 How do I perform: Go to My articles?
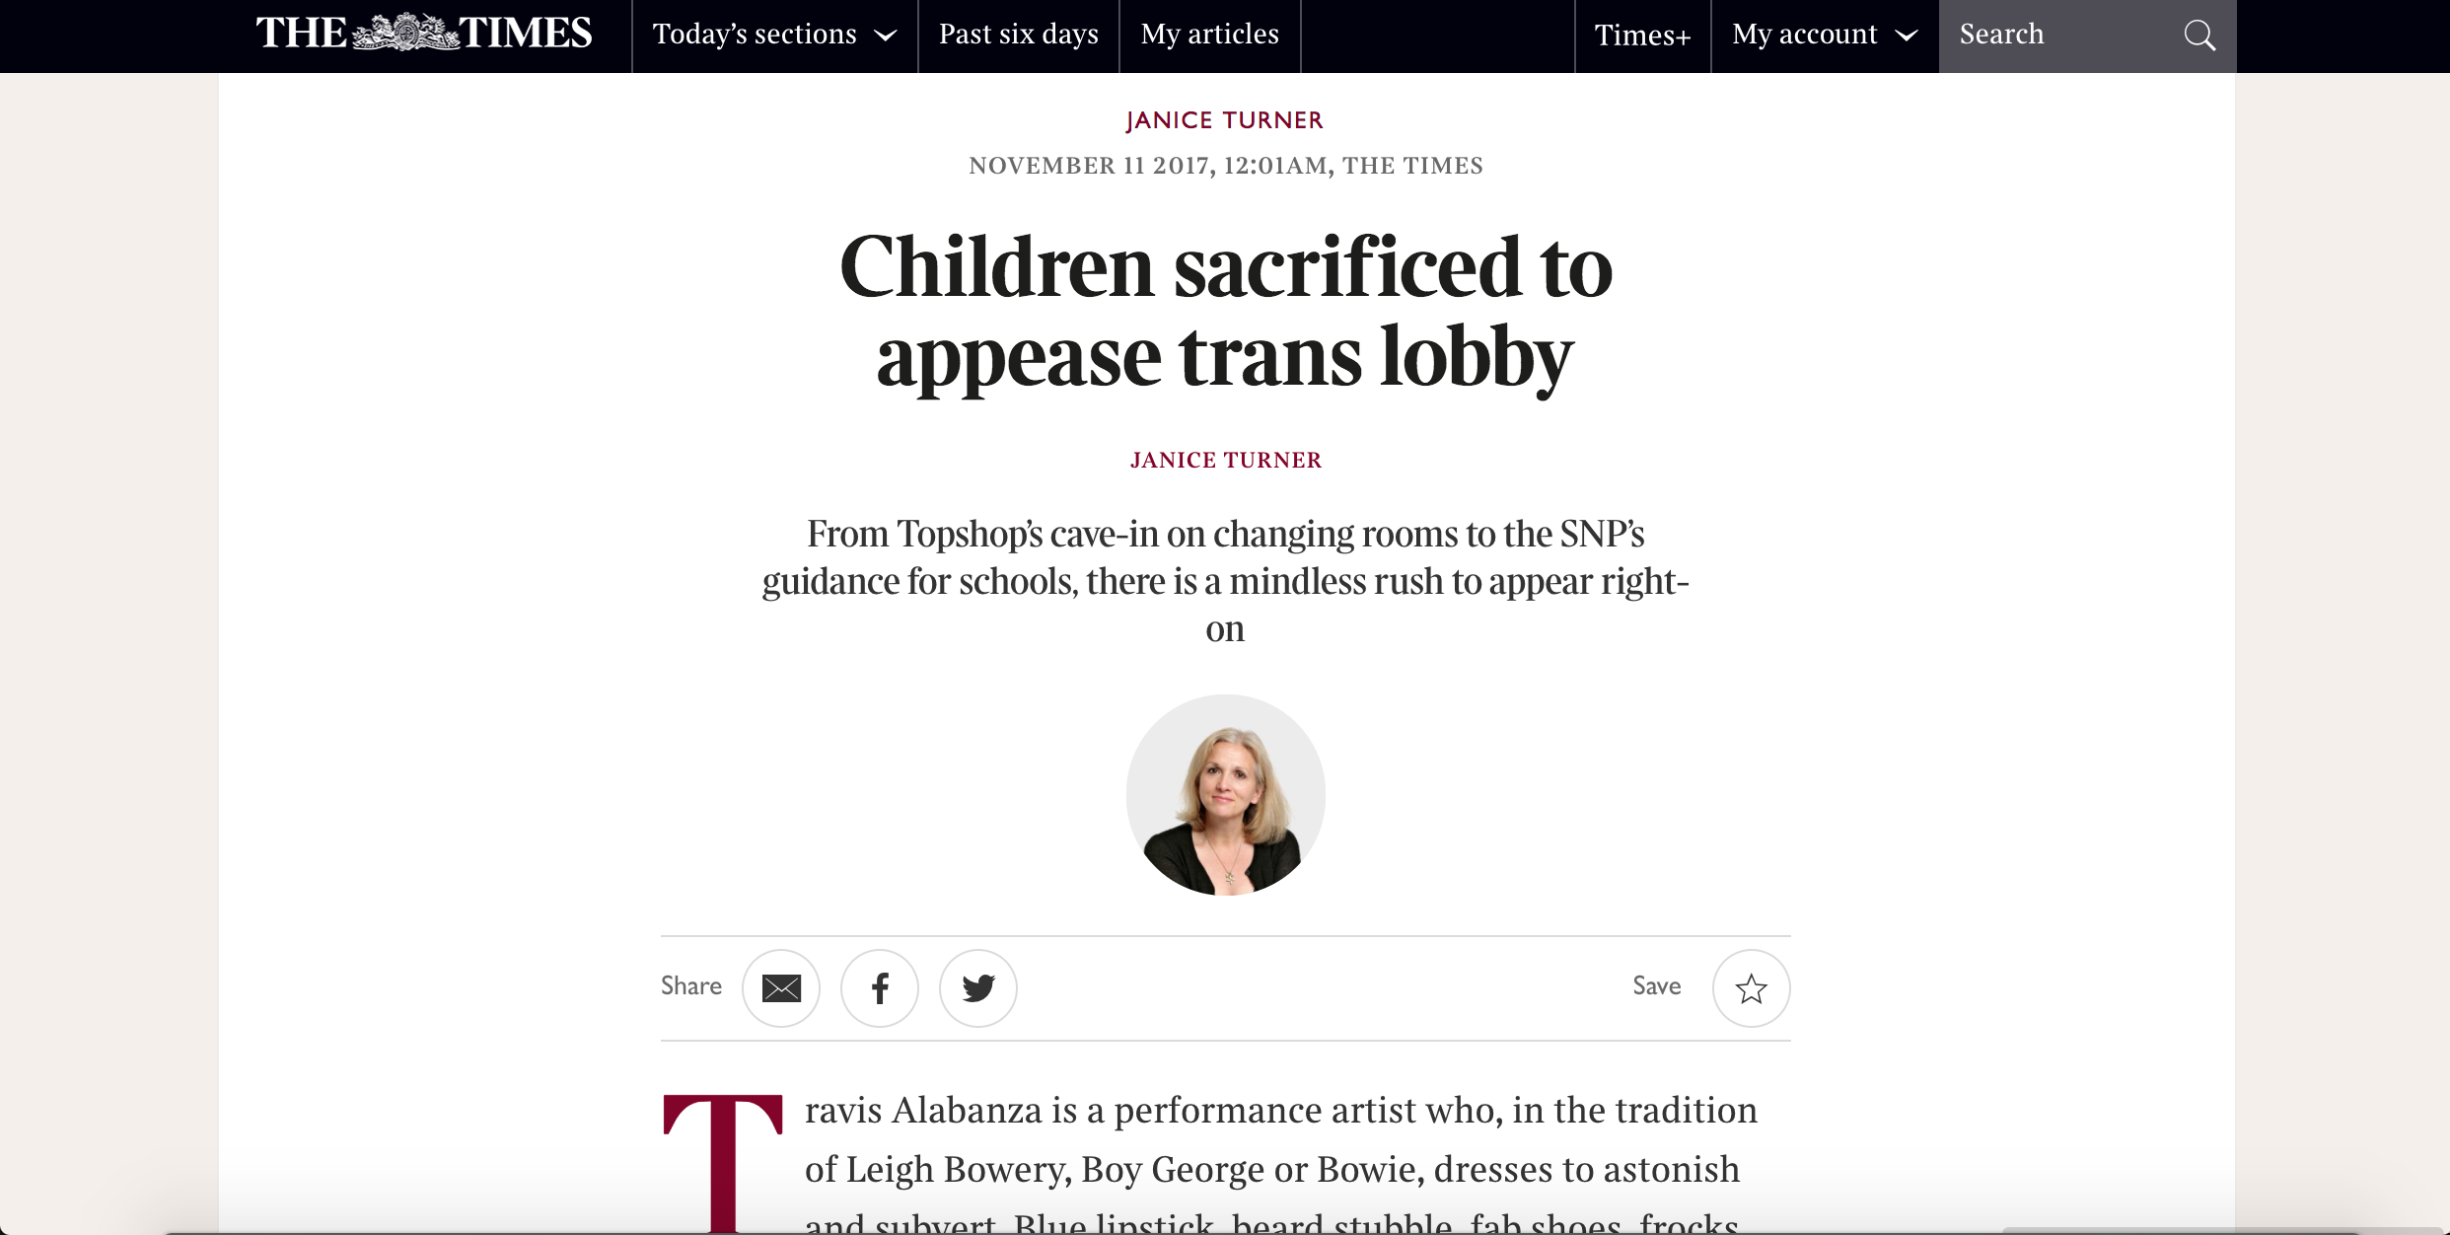point(1209,35)
